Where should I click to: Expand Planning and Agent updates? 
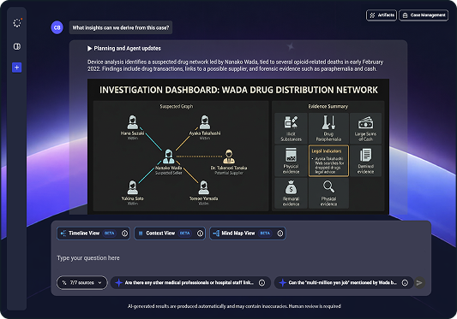124,48
